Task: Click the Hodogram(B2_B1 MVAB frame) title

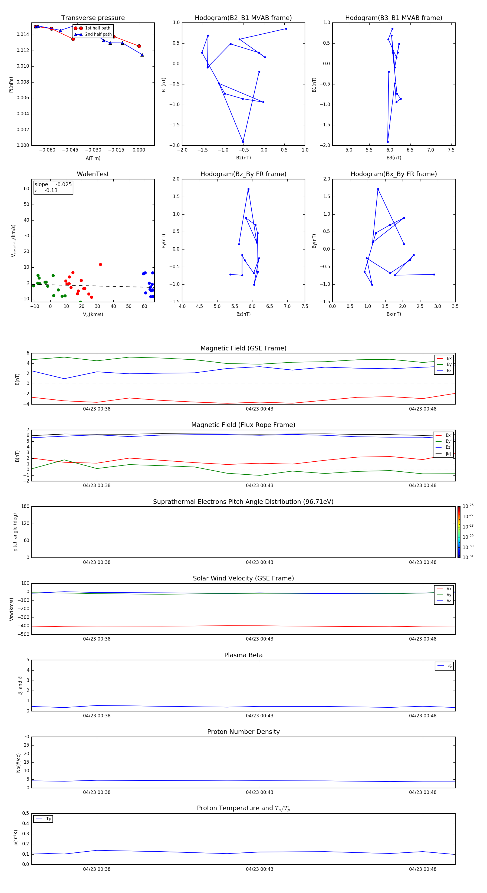Action: 243,18
